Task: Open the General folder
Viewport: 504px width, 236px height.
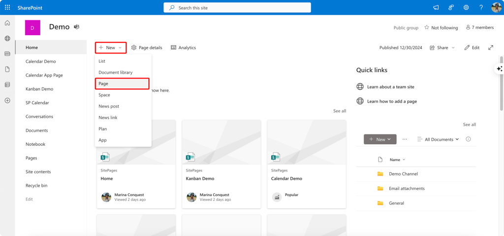Action: point(396,203)
